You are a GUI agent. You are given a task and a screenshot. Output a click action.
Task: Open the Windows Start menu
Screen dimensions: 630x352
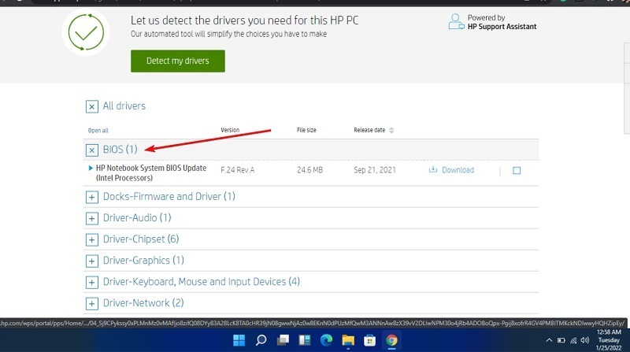[239, 340]
